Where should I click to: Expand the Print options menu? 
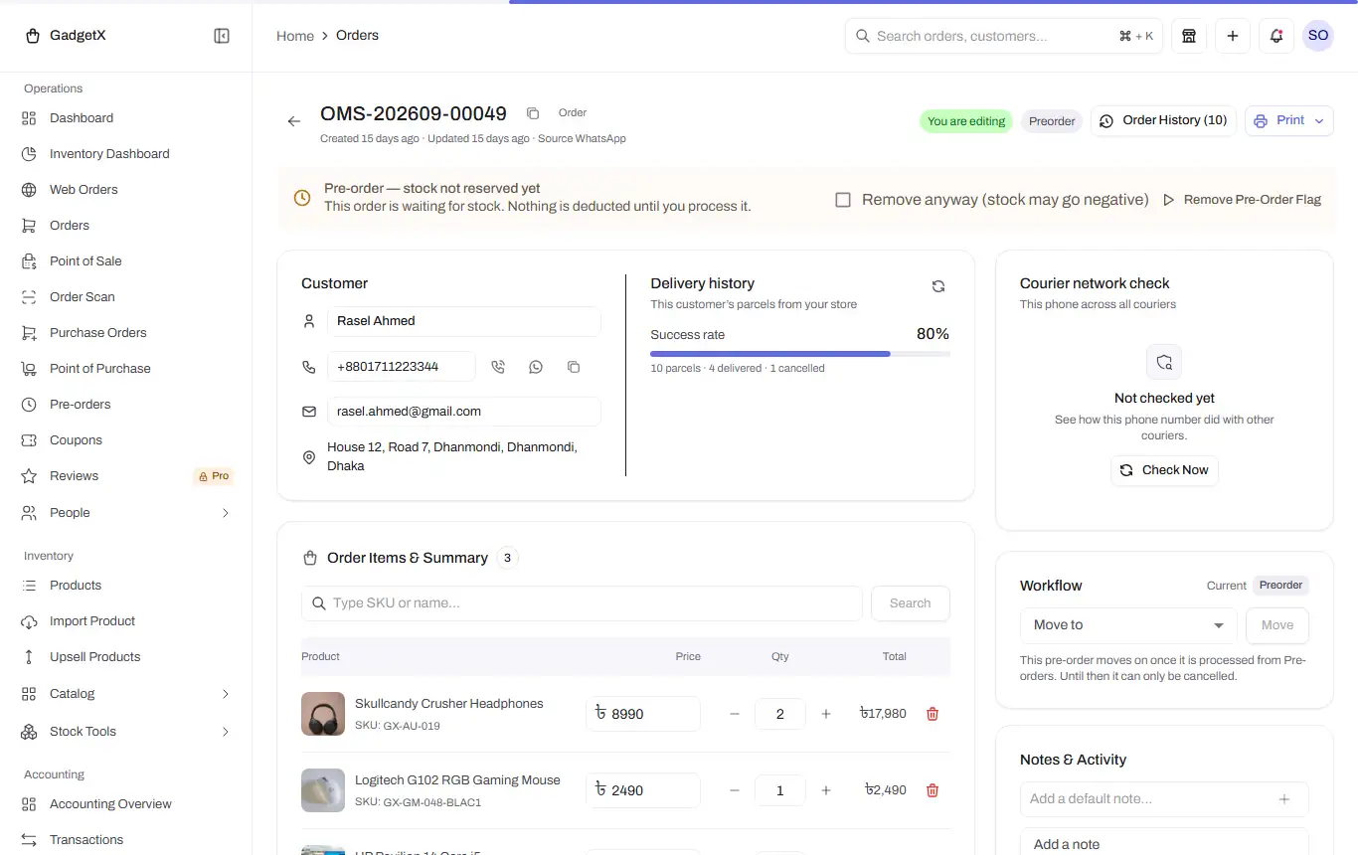click(1319, 121)
